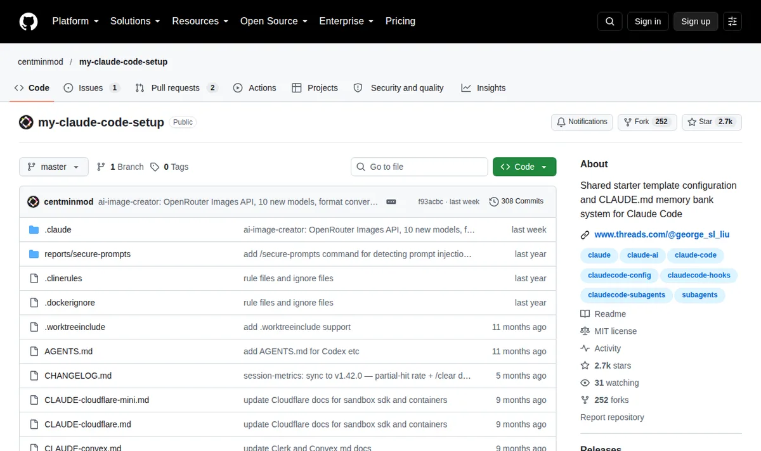The image size is (761, 451).
Task: Open the search magnifier button
Action: (x=610, y=22)
